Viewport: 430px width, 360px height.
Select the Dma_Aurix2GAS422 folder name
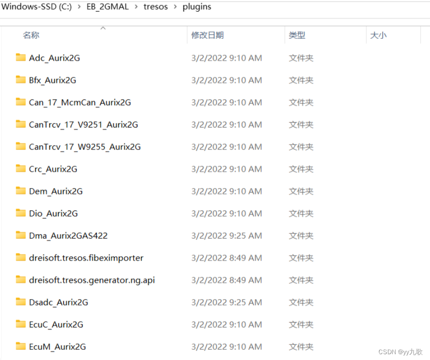pos(69,235)
